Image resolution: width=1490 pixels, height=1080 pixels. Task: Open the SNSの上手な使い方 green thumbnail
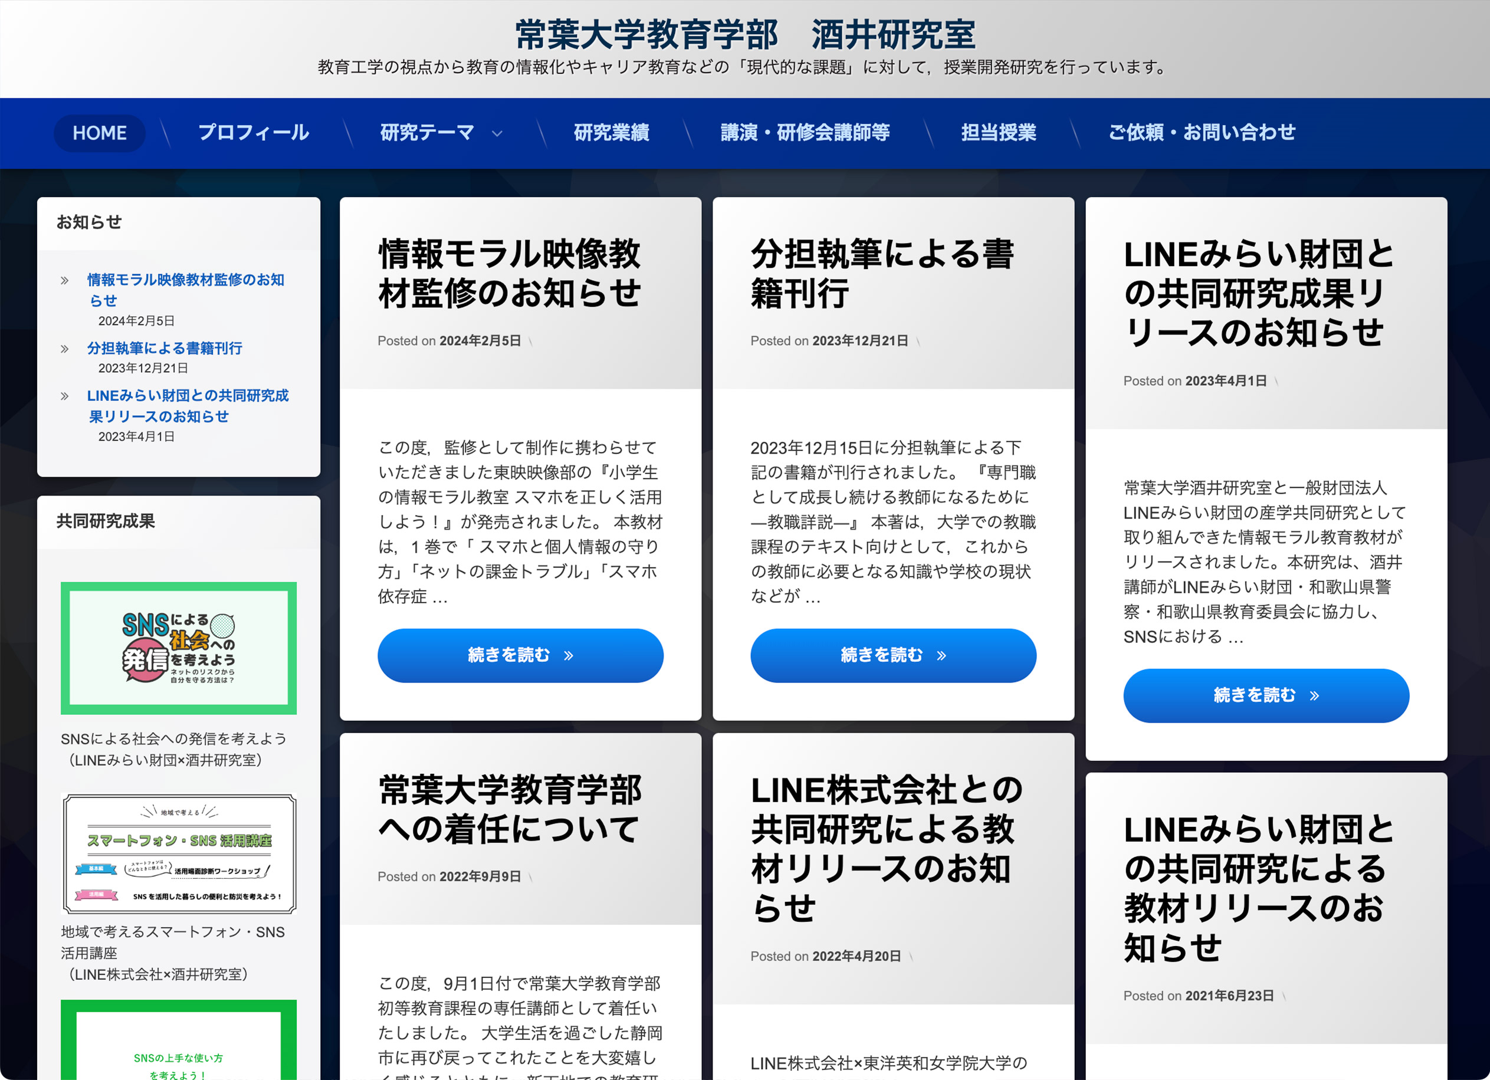point(178,1041)
